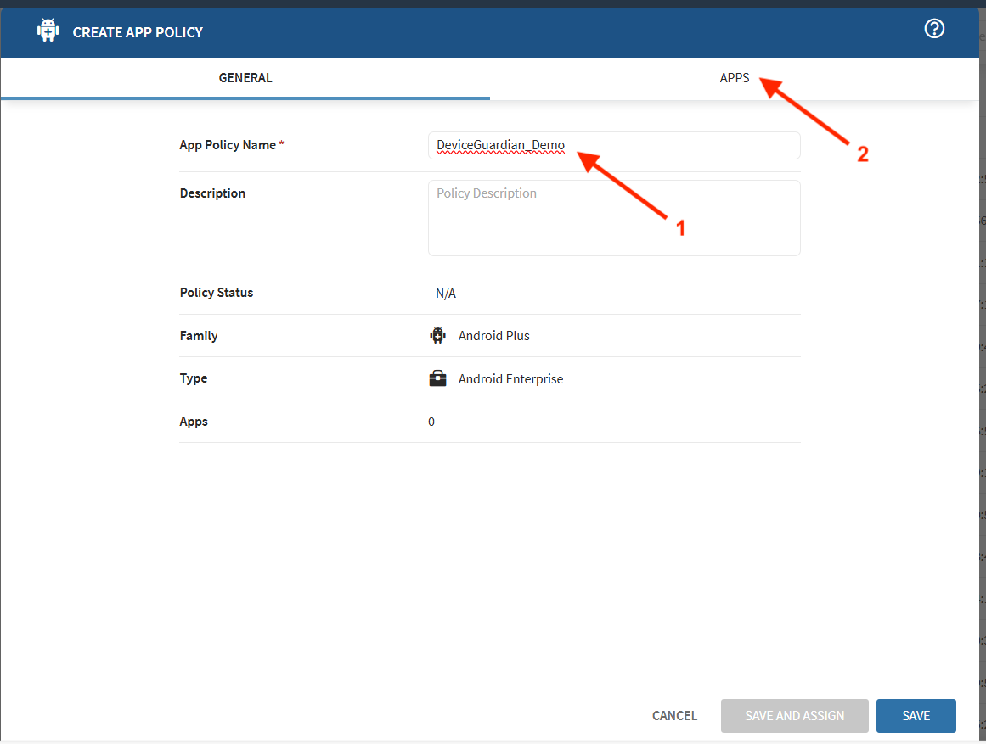Click the Policy Status label

pos(217,293)
